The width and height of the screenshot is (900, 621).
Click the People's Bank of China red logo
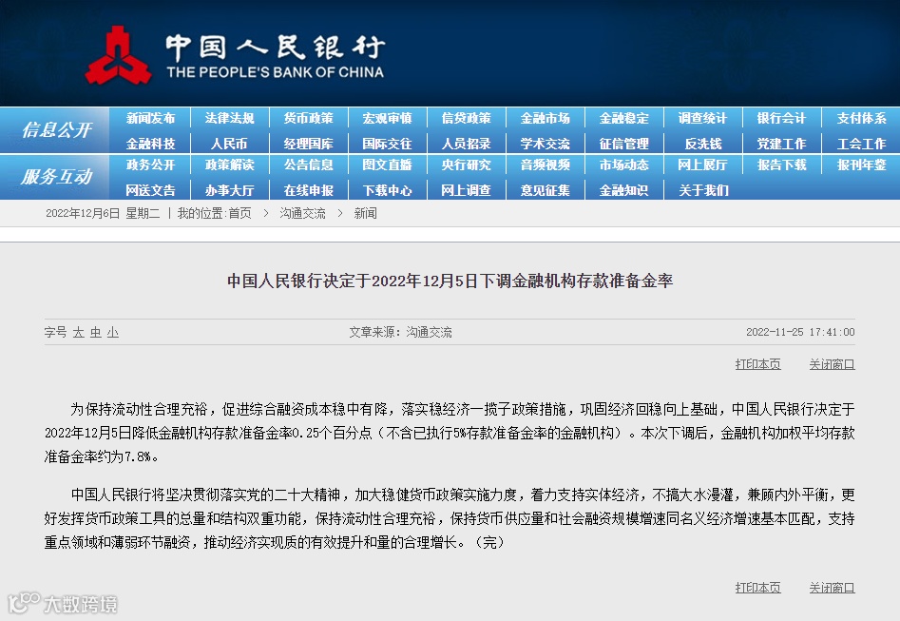point(118,55)
